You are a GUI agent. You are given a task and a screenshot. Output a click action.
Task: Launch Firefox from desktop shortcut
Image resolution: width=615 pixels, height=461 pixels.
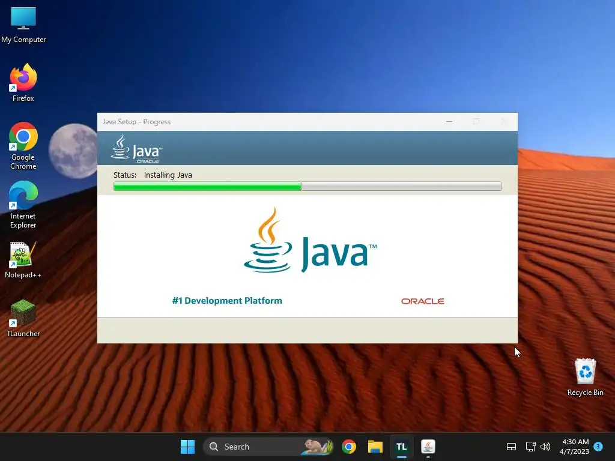pyautogui.click(x=23, y=82)
